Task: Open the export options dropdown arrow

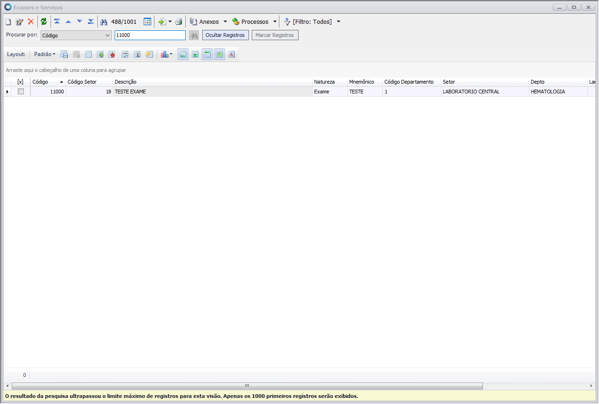Action: point(170,22)
